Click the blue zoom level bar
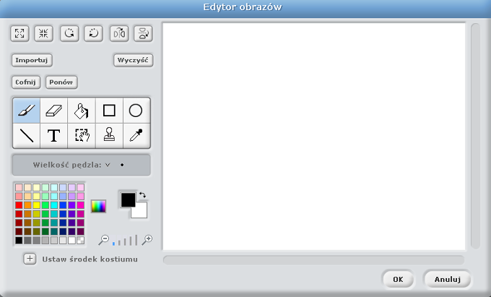 point(113,243)
